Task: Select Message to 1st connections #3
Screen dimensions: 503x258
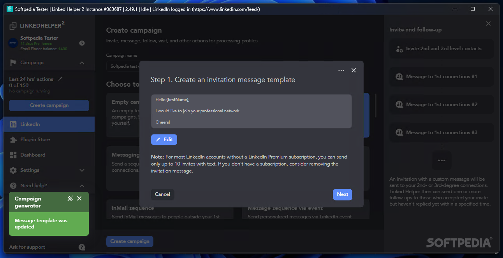Action: (x=441, y=132)
